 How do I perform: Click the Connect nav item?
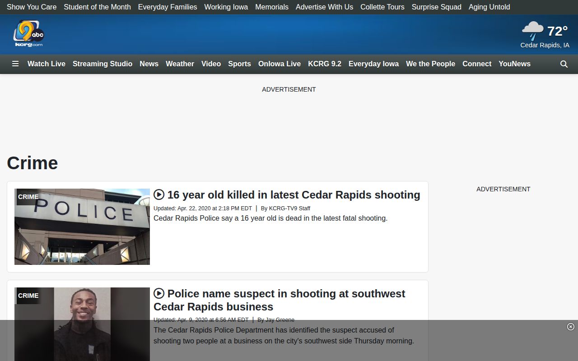477,64
